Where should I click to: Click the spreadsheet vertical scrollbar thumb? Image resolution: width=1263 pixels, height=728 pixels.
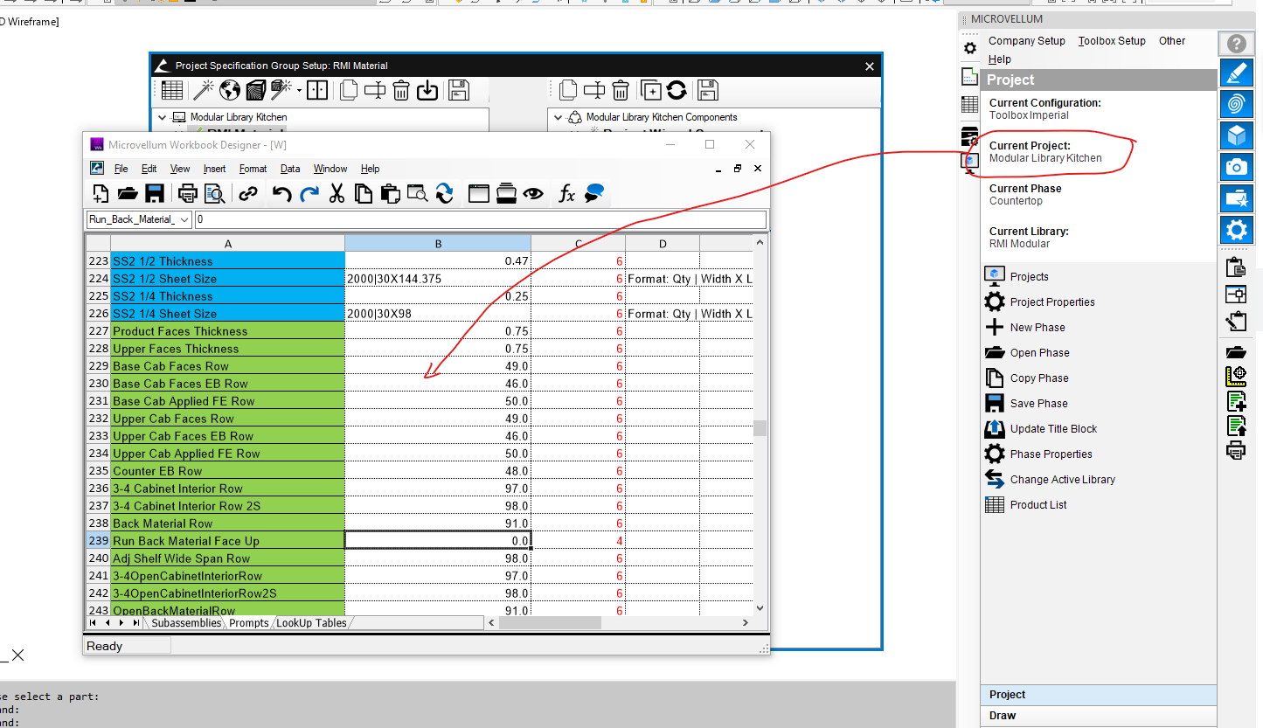click(x=760, y=428)
